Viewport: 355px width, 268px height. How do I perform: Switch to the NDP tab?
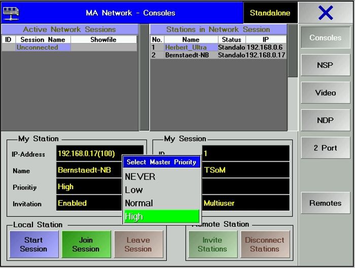click(325, 120)
